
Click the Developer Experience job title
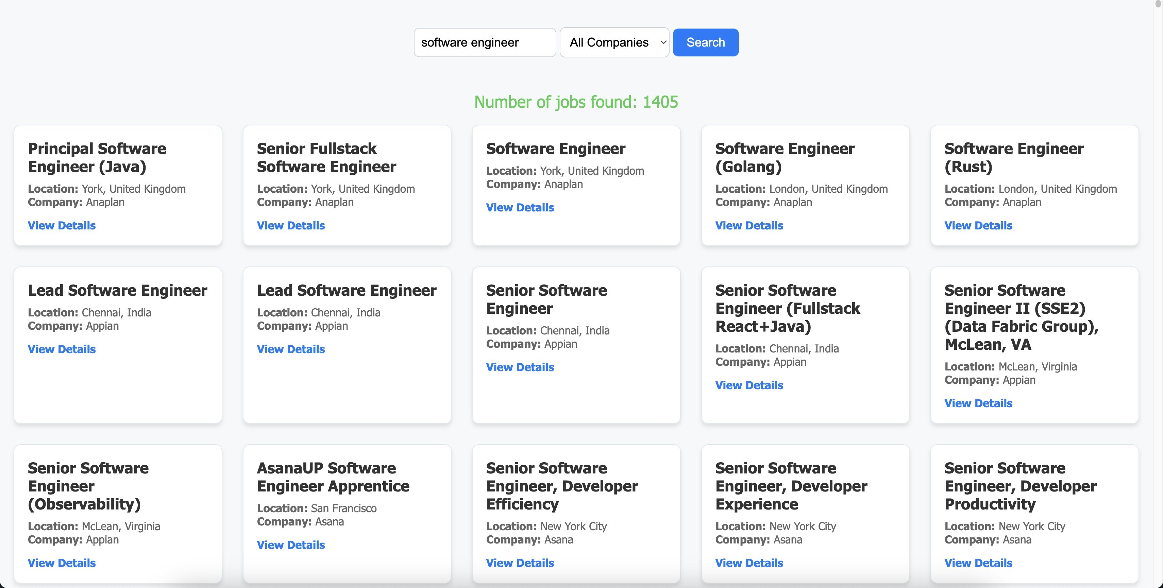(791, 486)
